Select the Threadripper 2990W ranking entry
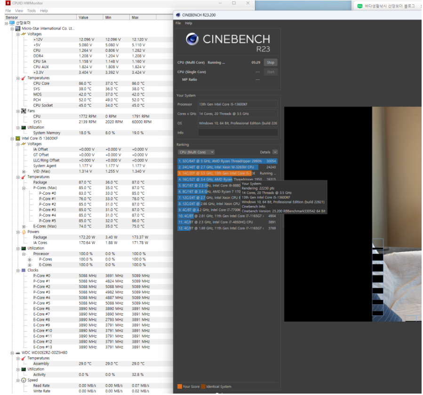This screenshot has height=395, width=423. pyautogui.click(x=227, y=161)
